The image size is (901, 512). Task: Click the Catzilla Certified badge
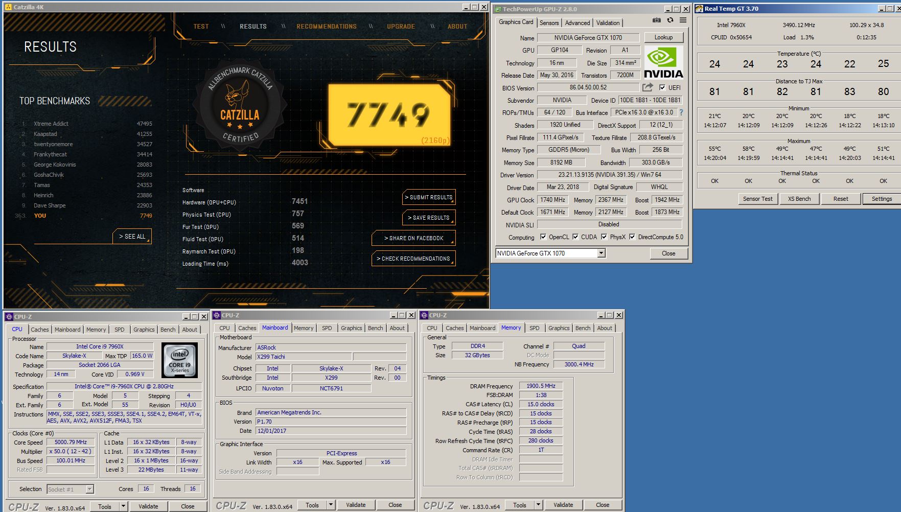(x=240, y=106)
